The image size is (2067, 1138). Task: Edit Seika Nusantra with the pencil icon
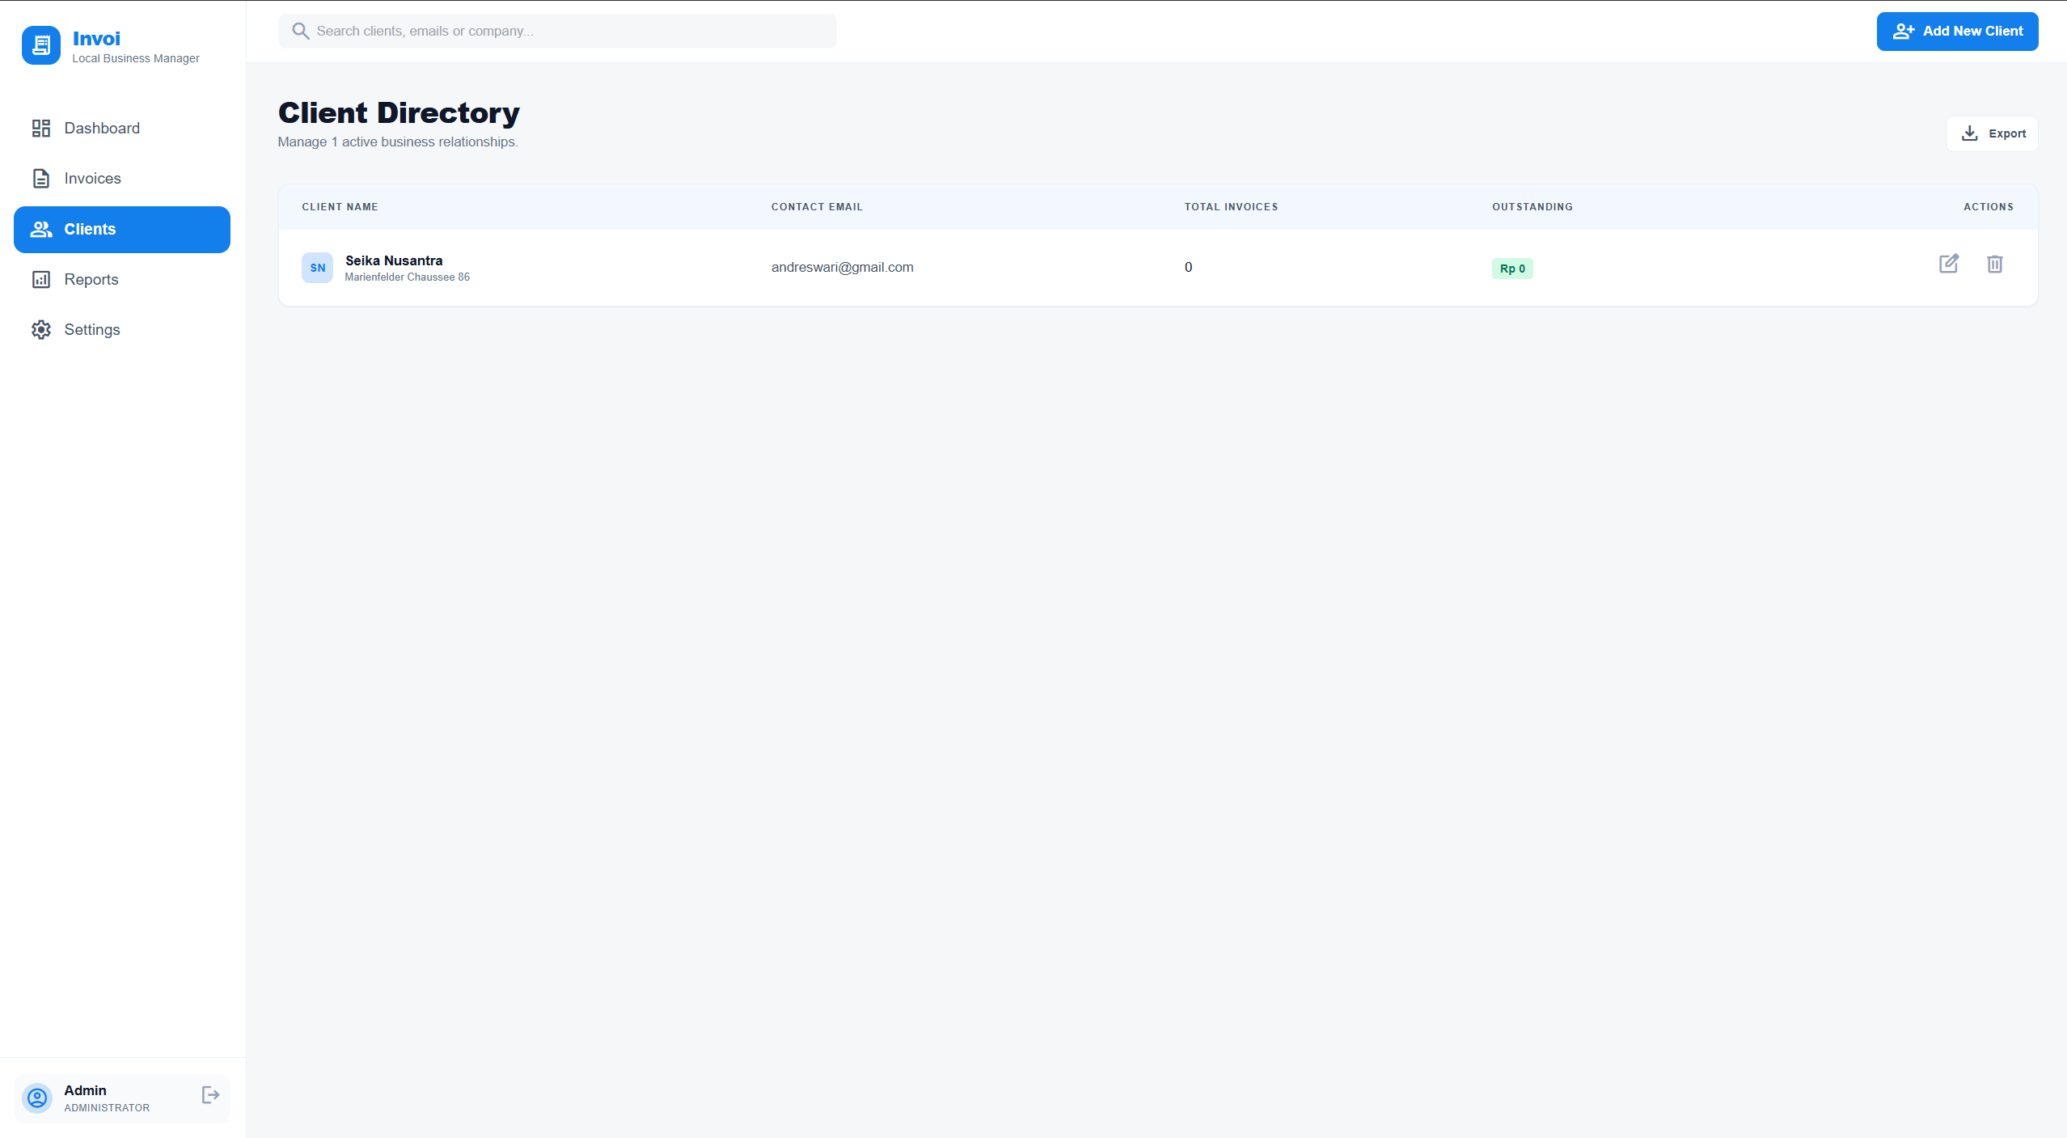1949,264
